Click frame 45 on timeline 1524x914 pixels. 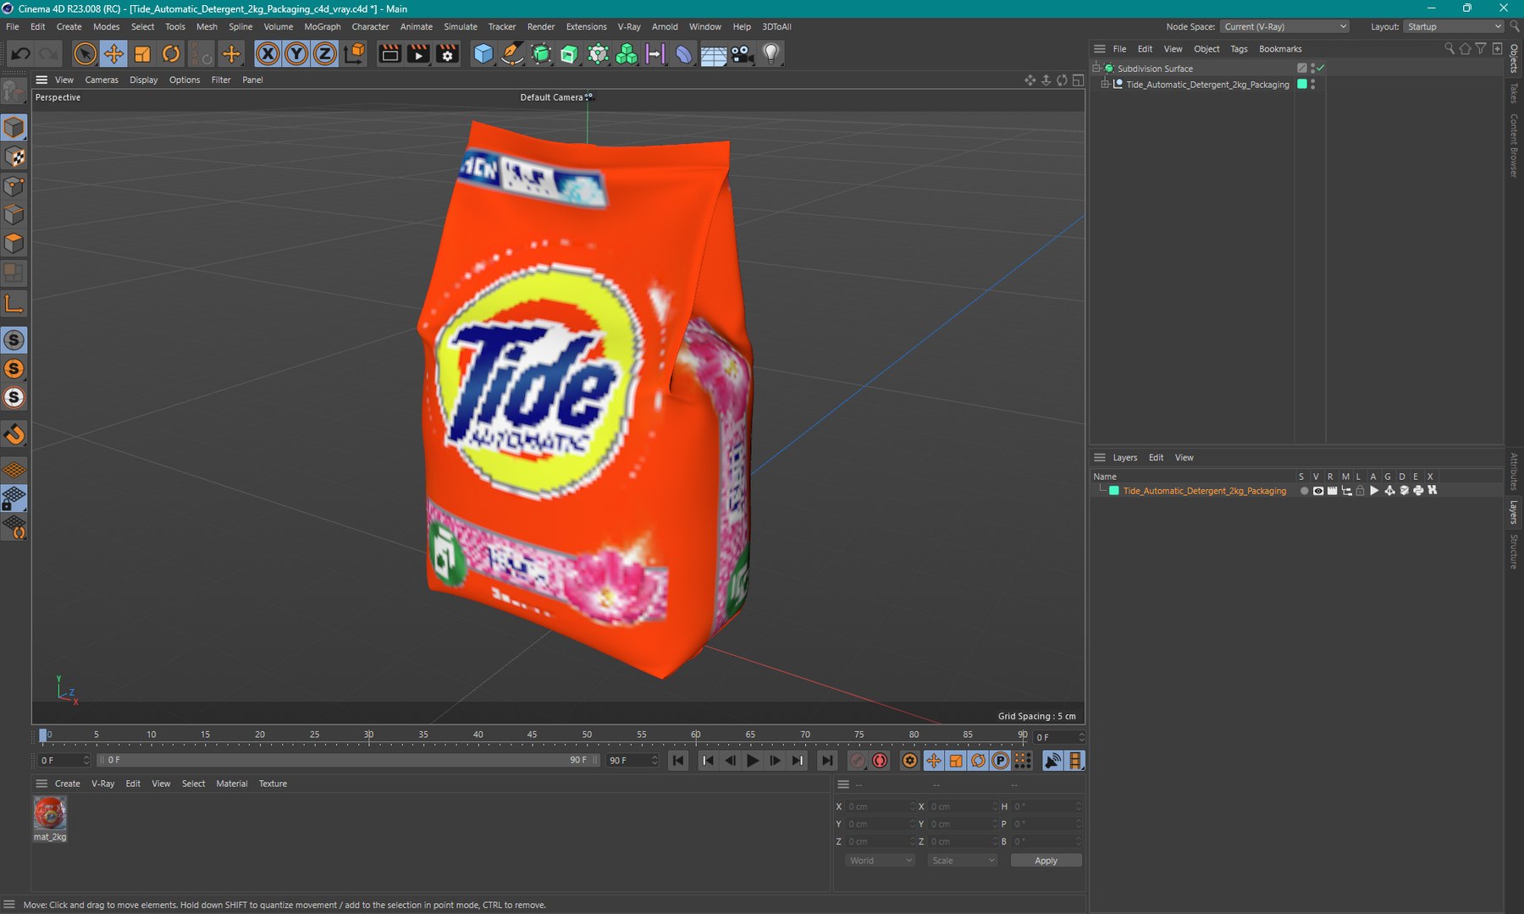[532, 735]
